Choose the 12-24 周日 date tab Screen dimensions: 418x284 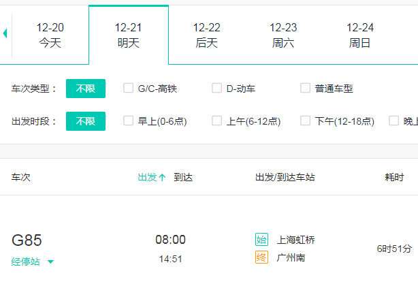coord(360,35)
